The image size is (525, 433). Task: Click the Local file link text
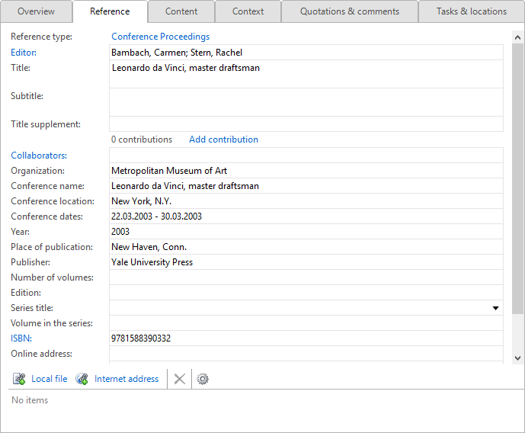point(50,379)
